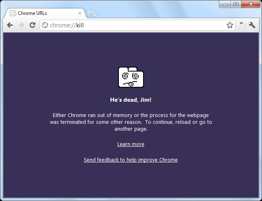Close the Chrome URLs tab
This screenshot has width=262, height=201.
pyautogui.click(x=80, y=13)
